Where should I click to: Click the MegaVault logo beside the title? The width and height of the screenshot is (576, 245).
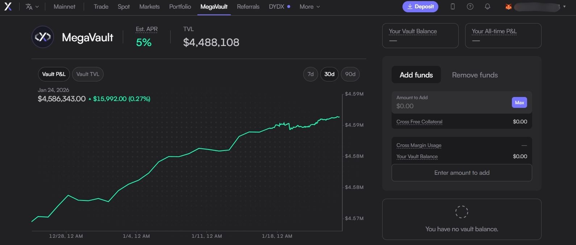[43, 37]
